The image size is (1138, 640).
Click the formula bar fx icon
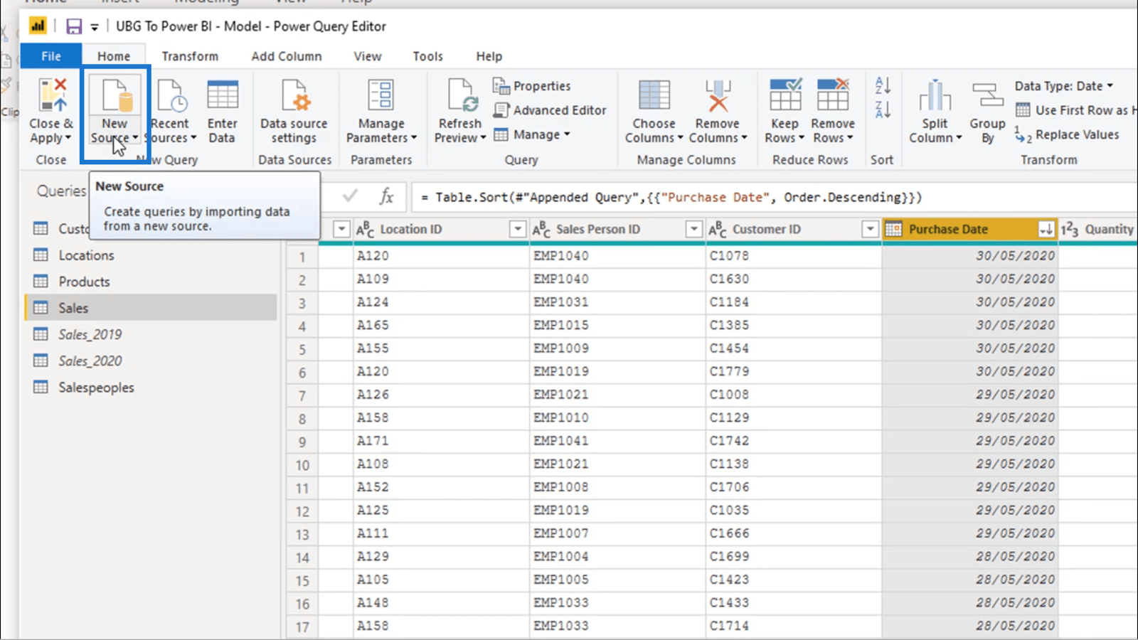tap(386, 196)
